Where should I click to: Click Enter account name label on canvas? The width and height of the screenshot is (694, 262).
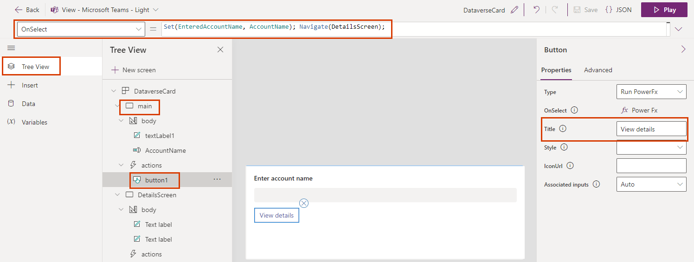283,178
